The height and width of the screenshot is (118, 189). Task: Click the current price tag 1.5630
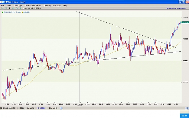(x=185, y=22)
